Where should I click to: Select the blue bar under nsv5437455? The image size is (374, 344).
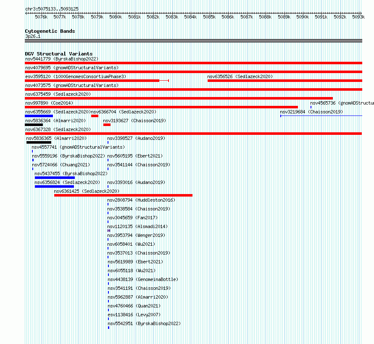(x=55, y=178)
